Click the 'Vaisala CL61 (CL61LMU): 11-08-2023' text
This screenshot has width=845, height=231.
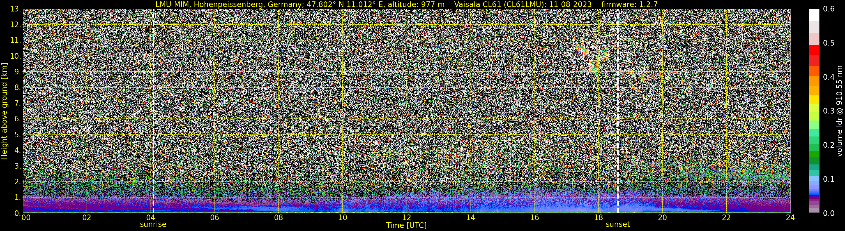pyautogui.click(x=523, y=4)
